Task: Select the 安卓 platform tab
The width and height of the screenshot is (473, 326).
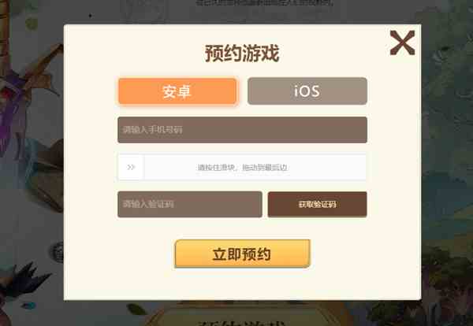Action: (177, 91)
